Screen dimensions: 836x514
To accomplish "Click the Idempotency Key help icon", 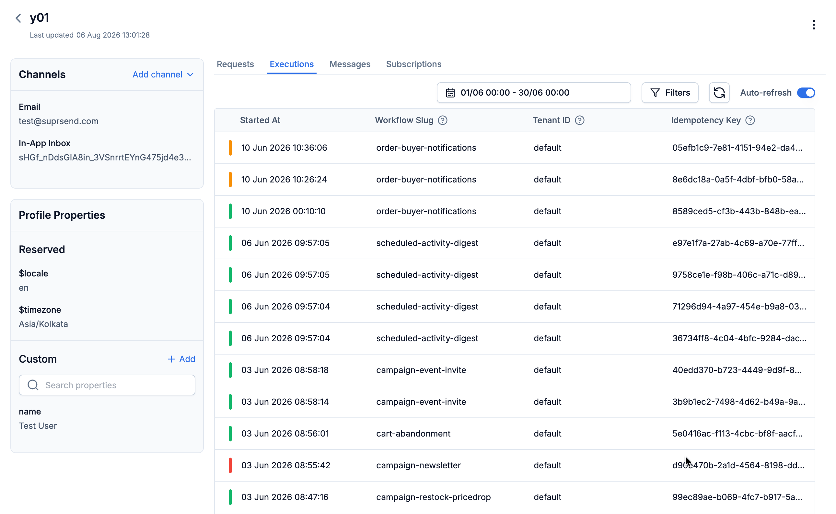I will tap(750, 120).
